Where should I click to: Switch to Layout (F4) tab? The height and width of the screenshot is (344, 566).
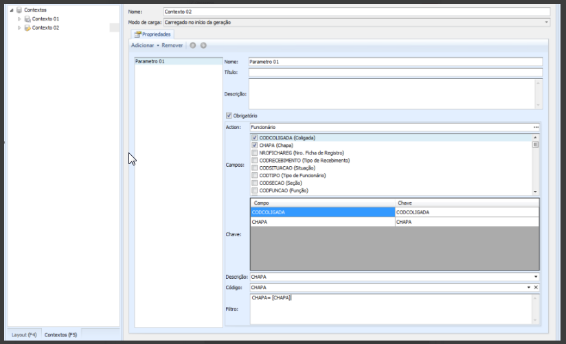click(x=24, y=335)
